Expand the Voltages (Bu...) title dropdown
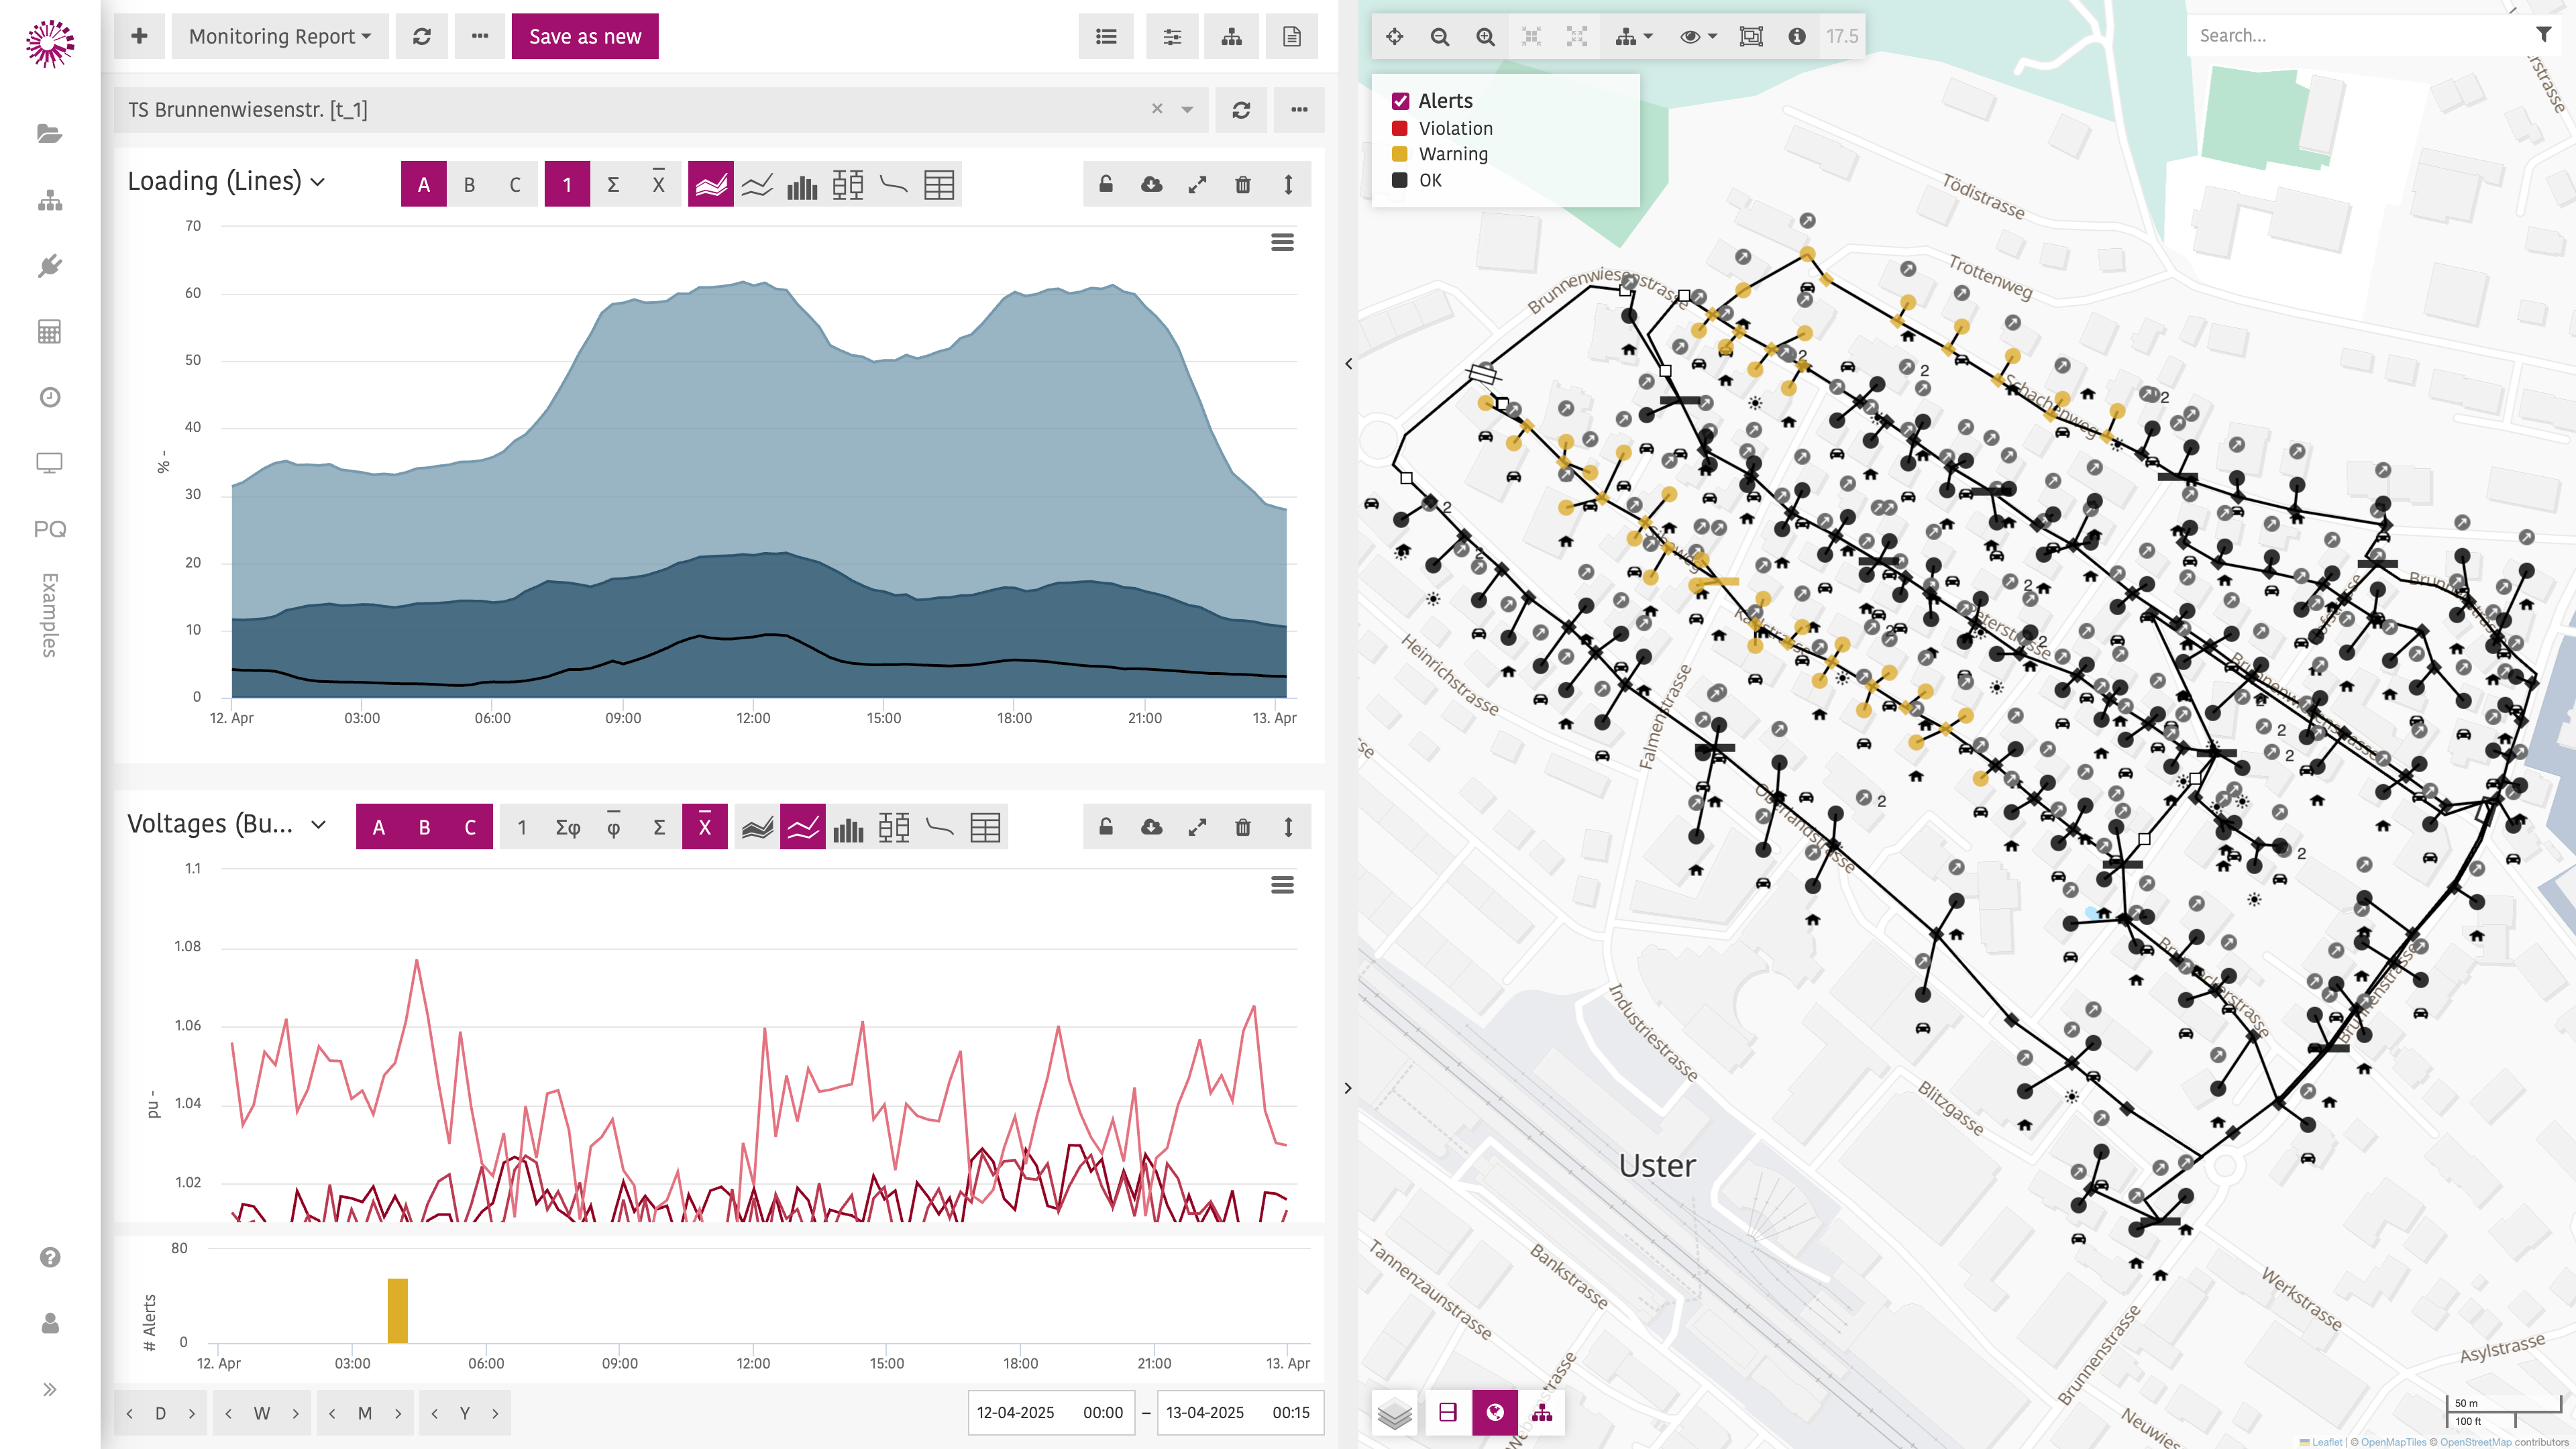This screenshot has height=1449, width=2576. pos(318,825)
